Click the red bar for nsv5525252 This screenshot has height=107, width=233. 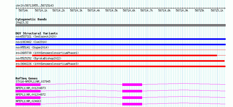point(120,61)
